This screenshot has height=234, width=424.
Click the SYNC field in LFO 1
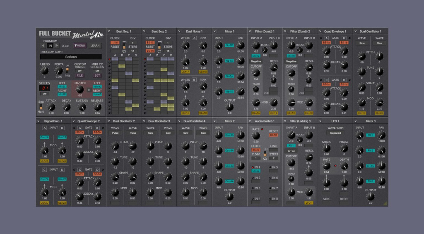click(326, 203)
